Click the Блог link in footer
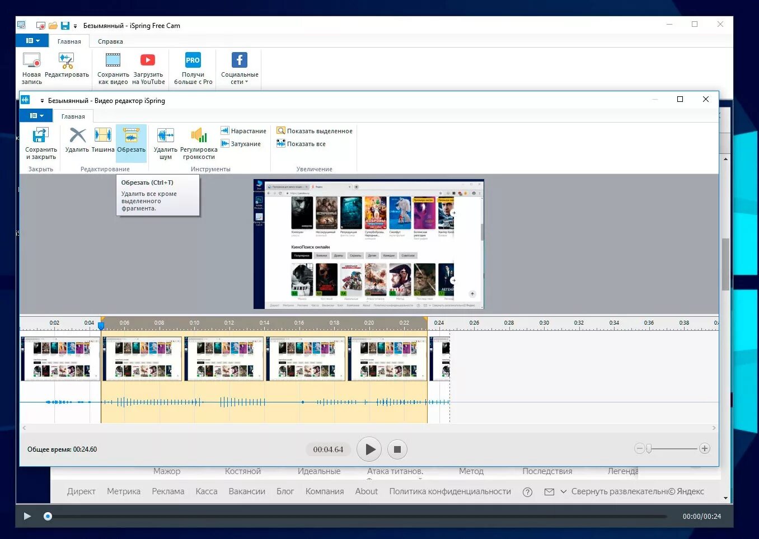 (x=285, y=491)
